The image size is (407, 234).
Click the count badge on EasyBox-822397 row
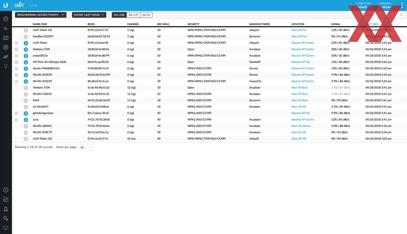(x=26, y=37)
